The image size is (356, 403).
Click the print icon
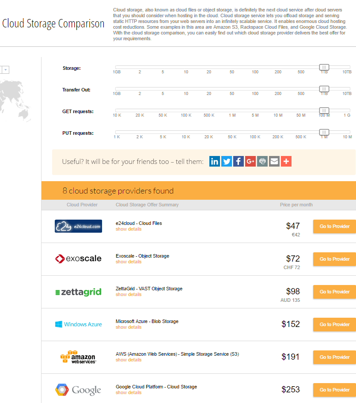262,161
